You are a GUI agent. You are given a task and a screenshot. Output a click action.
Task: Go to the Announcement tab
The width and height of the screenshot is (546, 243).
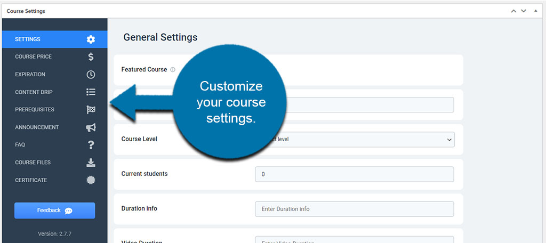click(x=55, y=127)
